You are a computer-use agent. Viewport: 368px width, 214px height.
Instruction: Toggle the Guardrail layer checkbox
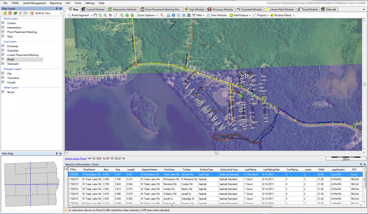pos(3,50)
